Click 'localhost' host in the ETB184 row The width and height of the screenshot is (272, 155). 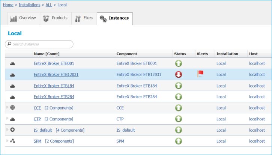click(257, 86)
